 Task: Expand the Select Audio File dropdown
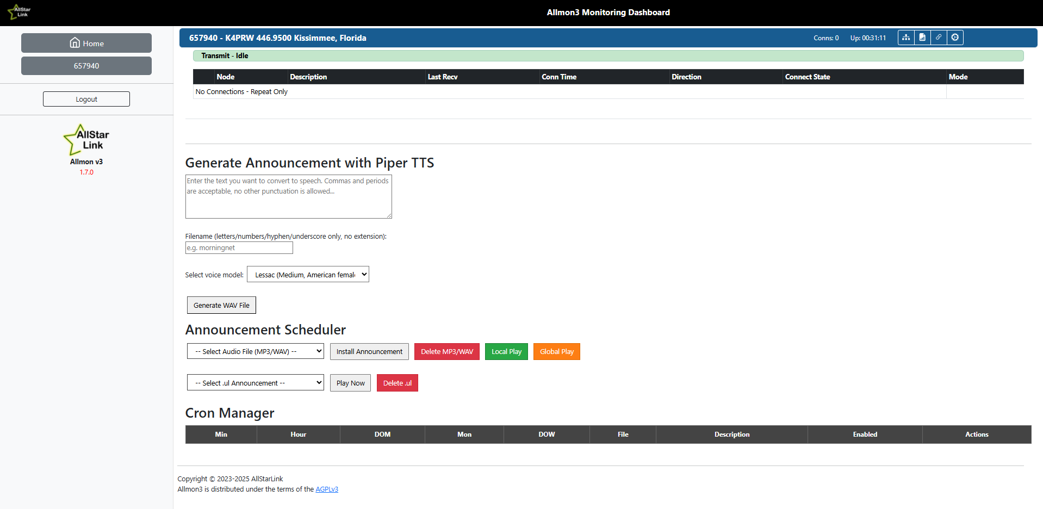pyautogui.click(x=255, y=351)
